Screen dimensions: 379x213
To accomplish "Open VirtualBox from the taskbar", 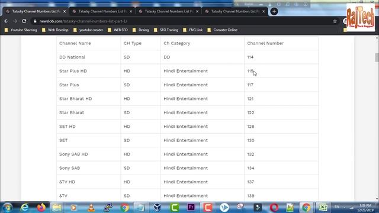I will tap(157, 208).
